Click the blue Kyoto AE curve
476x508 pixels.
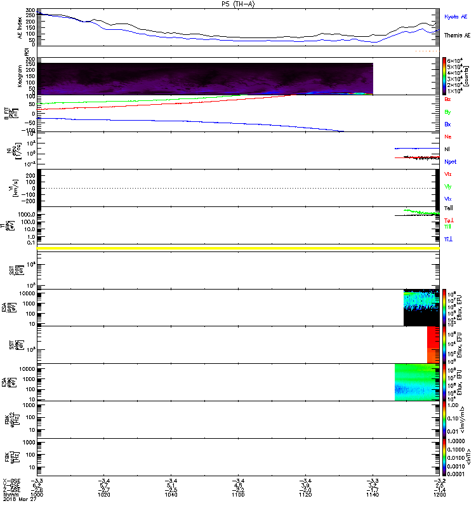238,41
